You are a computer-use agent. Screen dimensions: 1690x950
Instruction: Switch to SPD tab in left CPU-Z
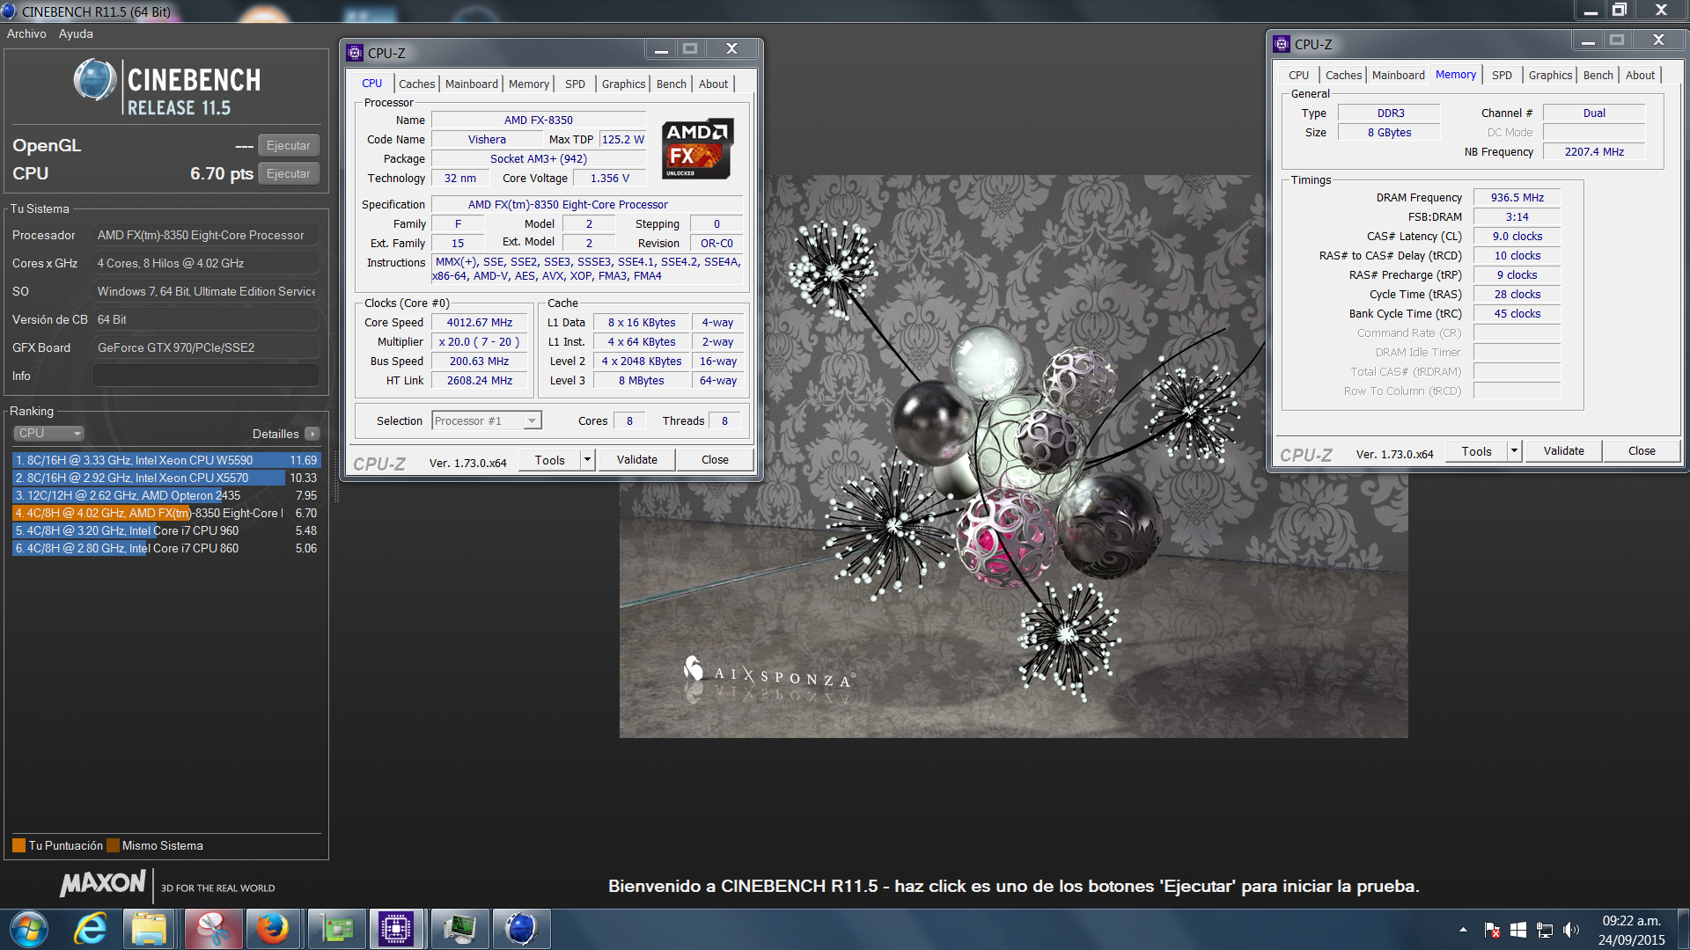pos(575,84)
